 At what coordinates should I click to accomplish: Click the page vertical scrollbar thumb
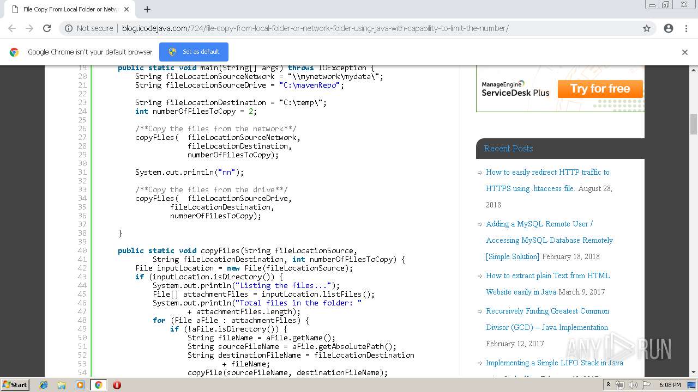694,124
